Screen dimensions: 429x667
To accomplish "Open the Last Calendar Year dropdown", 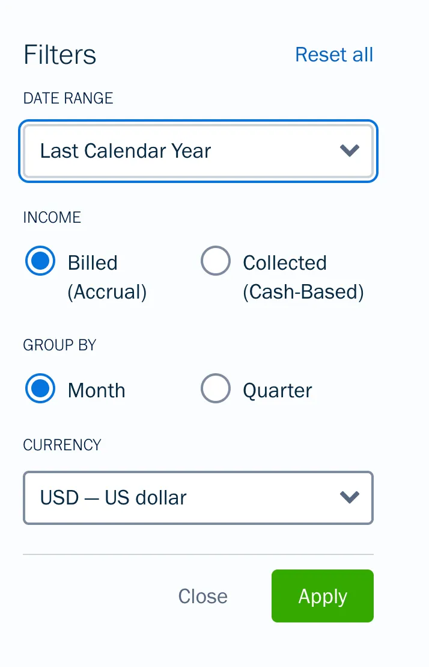I will (180, 150).
